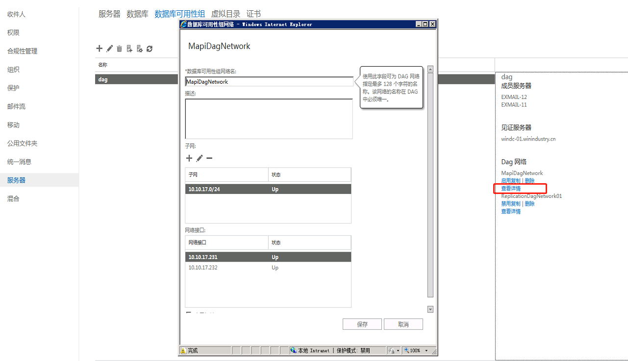Refresh the availability group list
Screen dimensions: 628x361
[150, 48]
